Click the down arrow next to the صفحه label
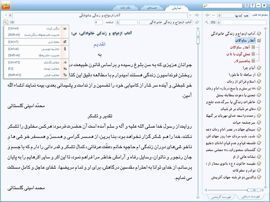The image size is (270, 202). pos(118,22)
